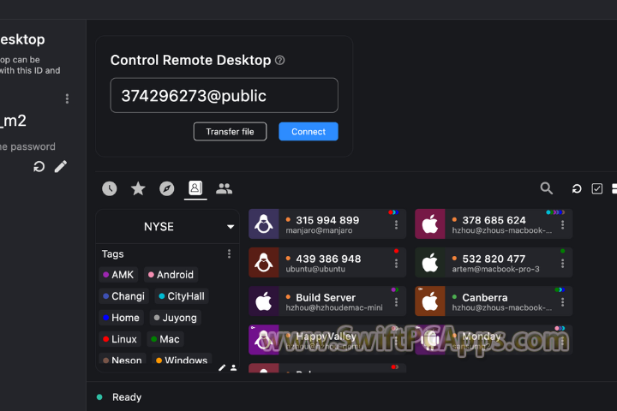617x411 pixels.
Task: Filter by the CityHall tag
Action: [x=182, y=296]
